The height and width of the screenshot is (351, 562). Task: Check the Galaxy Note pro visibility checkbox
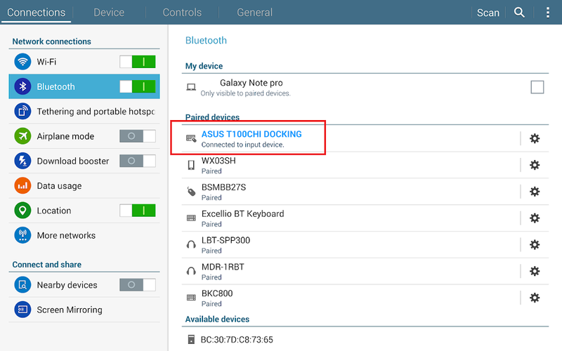tap(537, 87)
